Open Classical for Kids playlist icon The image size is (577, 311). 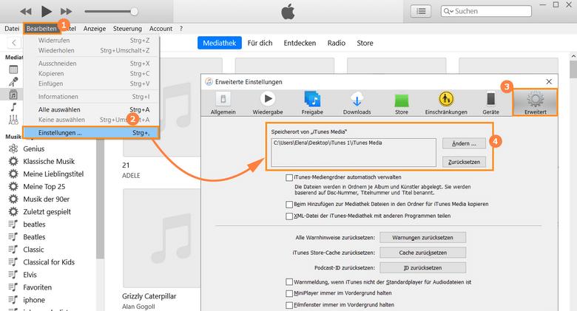pos(13,262)
